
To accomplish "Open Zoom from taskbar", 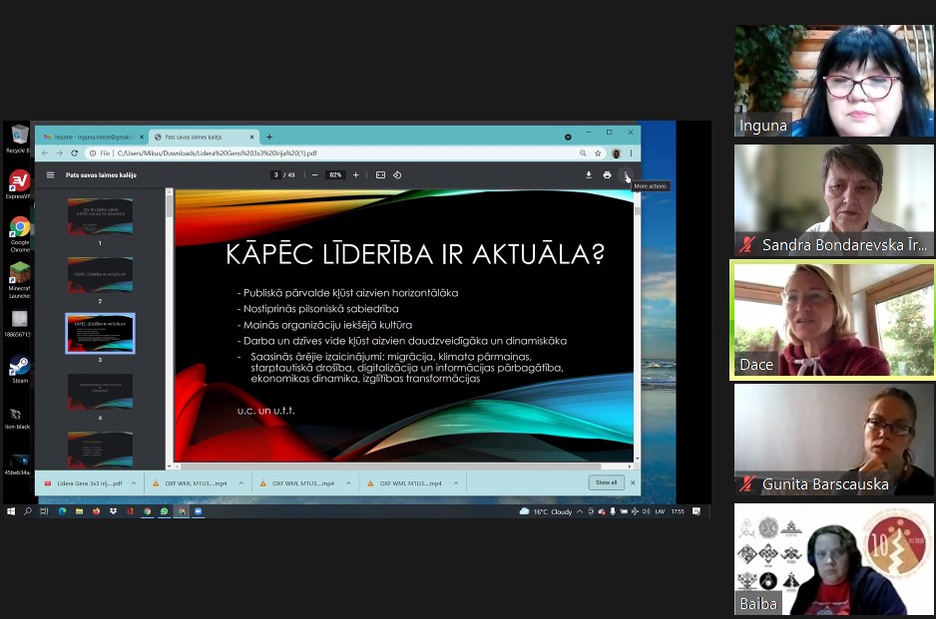I will click(x=199, y=511).
